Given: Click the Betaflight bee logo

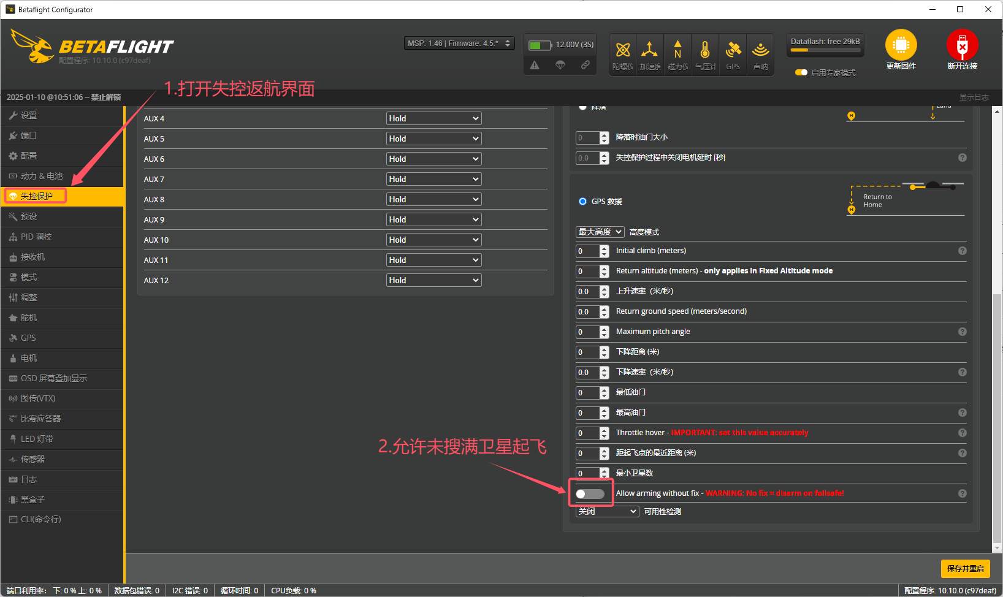Looking at the screenshot, I should click(32, 46).
